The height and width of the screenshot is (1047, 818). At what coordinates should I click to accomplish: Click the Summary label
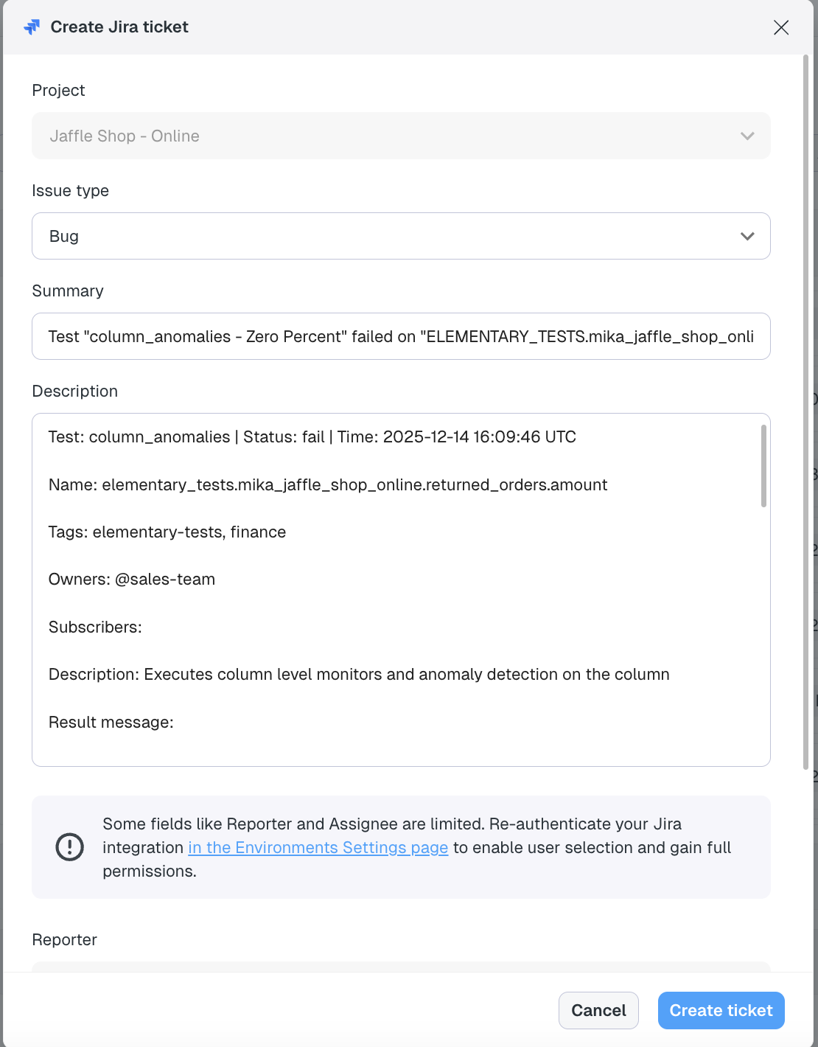[x=68, y=291]
